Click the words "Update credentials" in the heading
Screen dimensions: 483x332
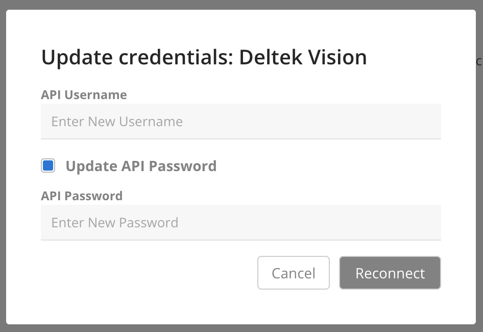click(136, 57)
